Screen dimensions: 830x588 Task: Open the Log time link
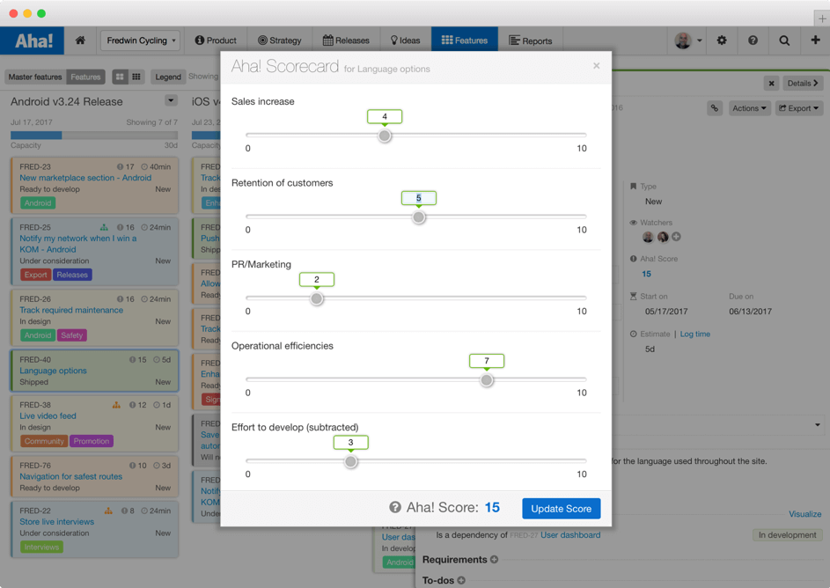pos(694,334)
